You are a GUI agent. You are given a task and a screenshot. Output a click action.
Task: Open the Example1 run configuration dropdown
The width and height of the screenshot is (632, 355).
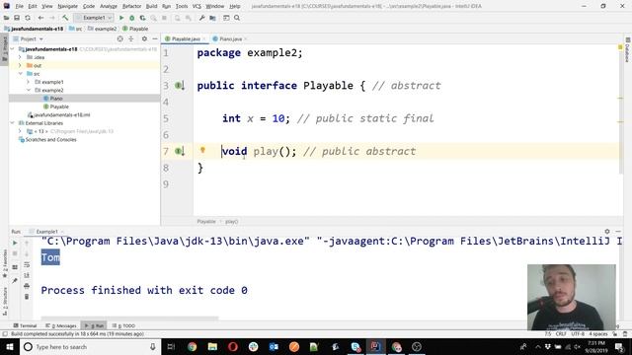94,18
